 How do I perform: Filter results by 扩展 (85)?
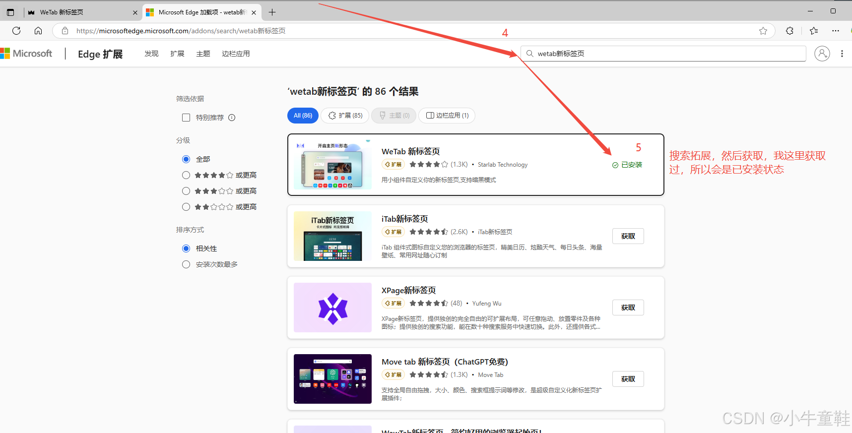[345, 116]
